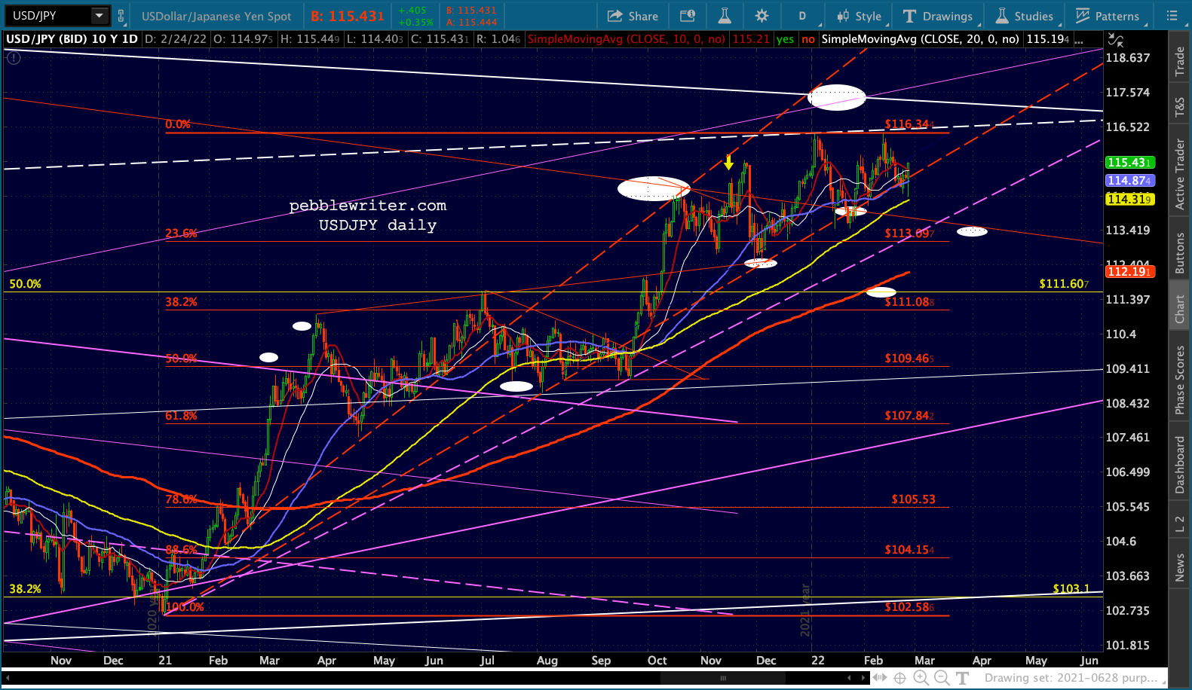
Task: Click the $111.088 Fibonacci price label
Action: pos(909,302)
